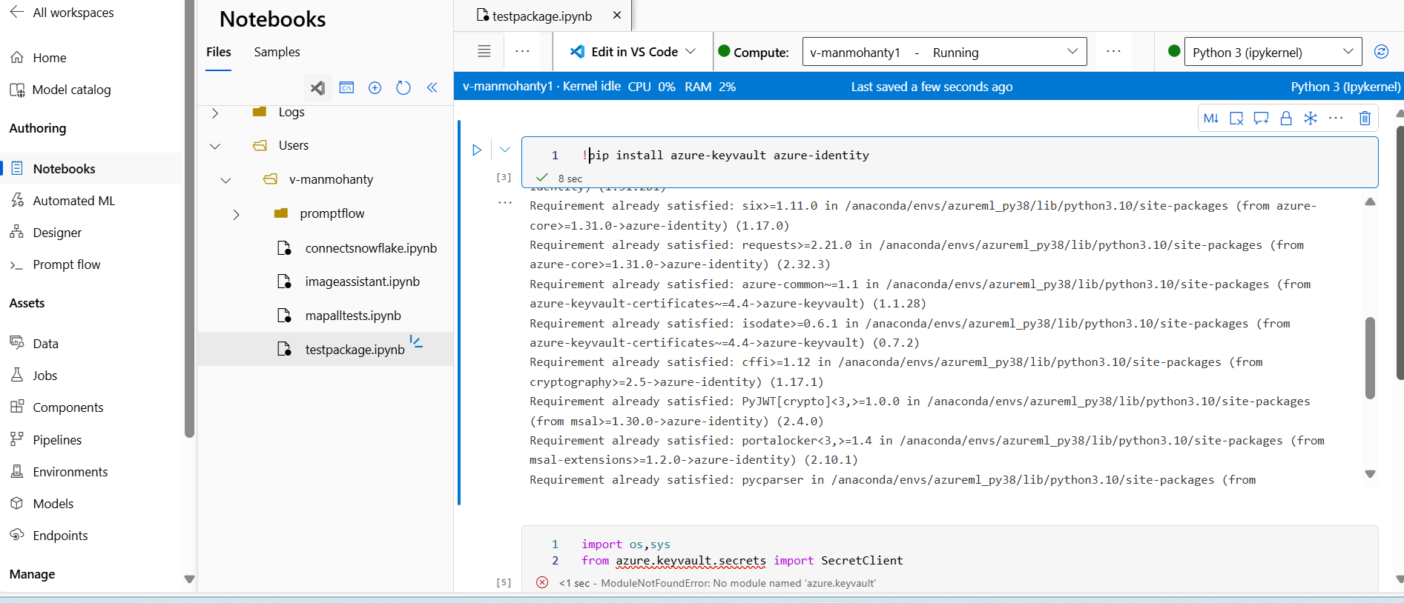Open connectsnowflake.ipynb file

coord(371,248)
